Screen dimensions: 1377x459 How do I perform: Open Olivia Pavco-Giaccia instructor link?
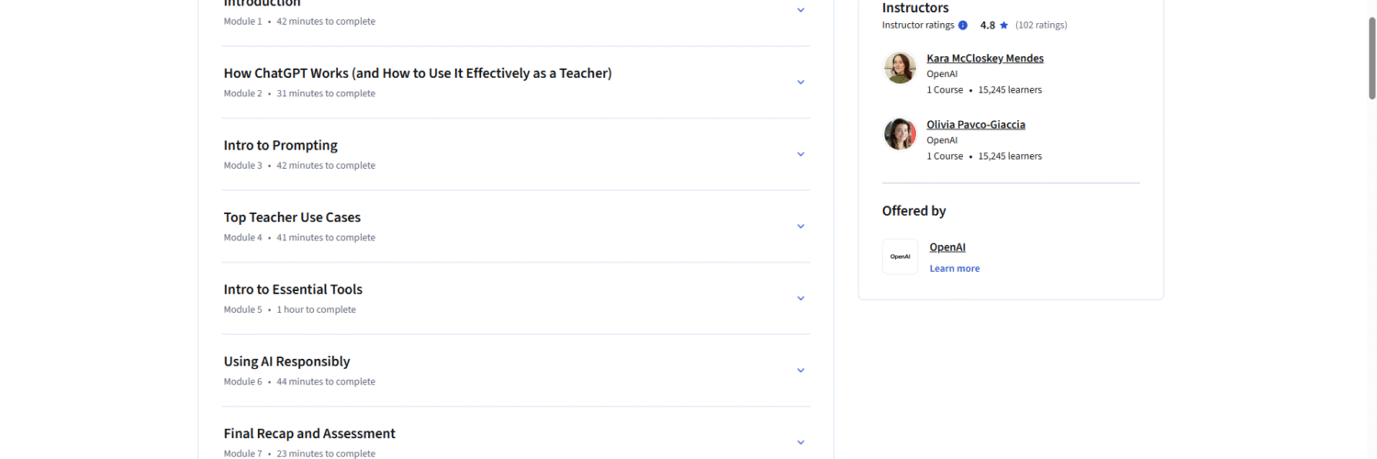tap(975, 124)
